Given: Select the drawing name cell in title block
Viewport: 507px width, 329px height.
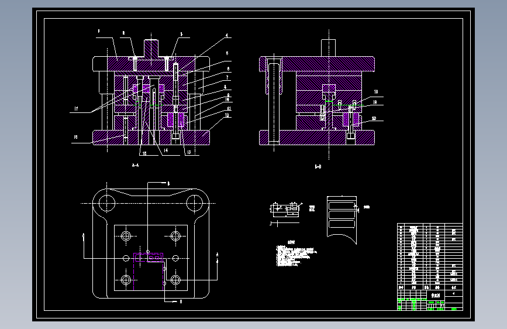Looking at the screenshot, I should click(x=436, y=295).
